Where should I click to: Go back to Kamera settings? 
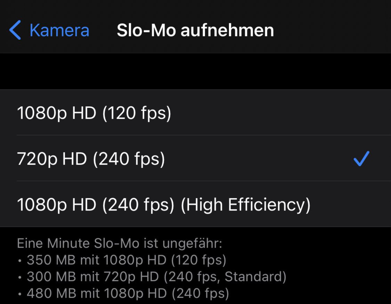tap(59, 30)
